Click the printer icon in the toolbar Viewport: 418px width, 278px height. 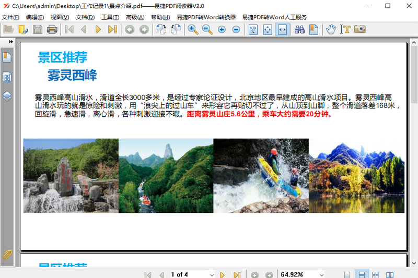tap(52, 29)
